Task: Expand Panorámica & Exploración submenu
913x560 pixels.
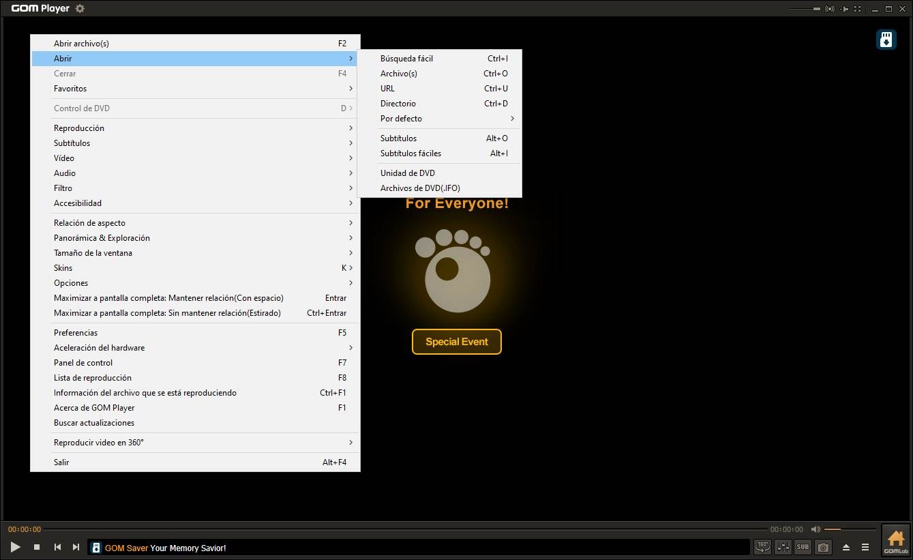Action: click(x=195, y=238)
